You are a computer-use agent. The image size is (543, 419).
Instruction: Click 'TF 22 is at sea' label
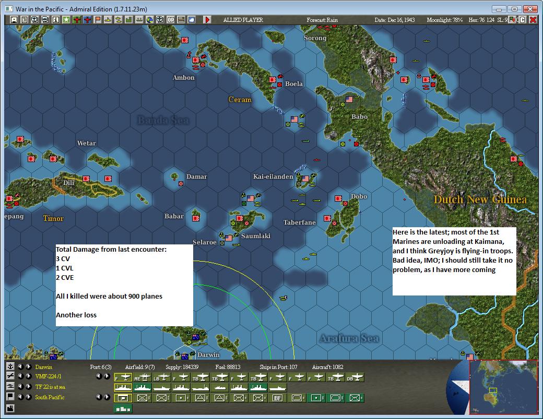pos(50,387)
